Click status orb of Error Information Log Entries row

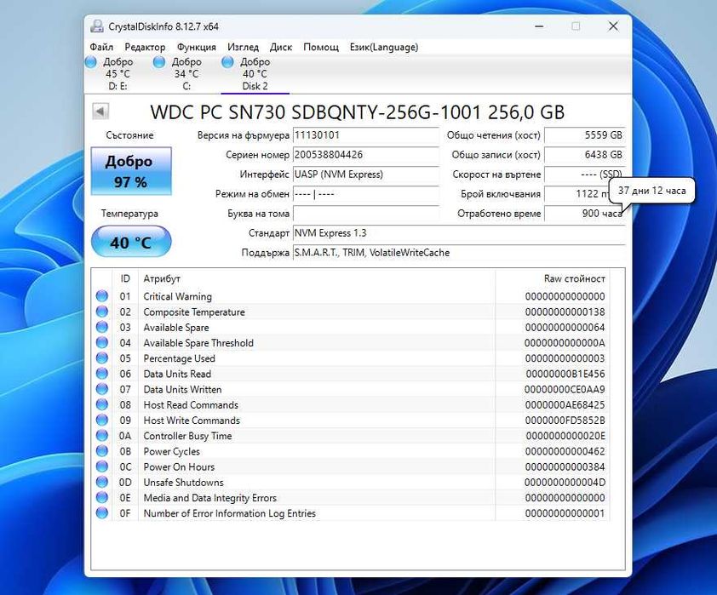click(102, 513)
